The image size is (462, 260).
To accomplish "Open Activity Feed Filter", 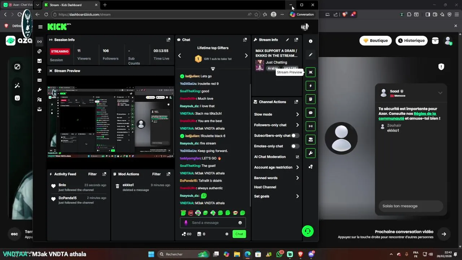I will [92, 174].
